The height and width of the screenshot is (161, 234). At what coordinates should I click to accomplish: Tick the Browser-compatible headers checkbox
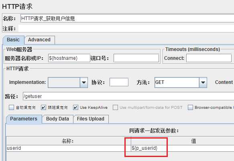tap(190, 107)
